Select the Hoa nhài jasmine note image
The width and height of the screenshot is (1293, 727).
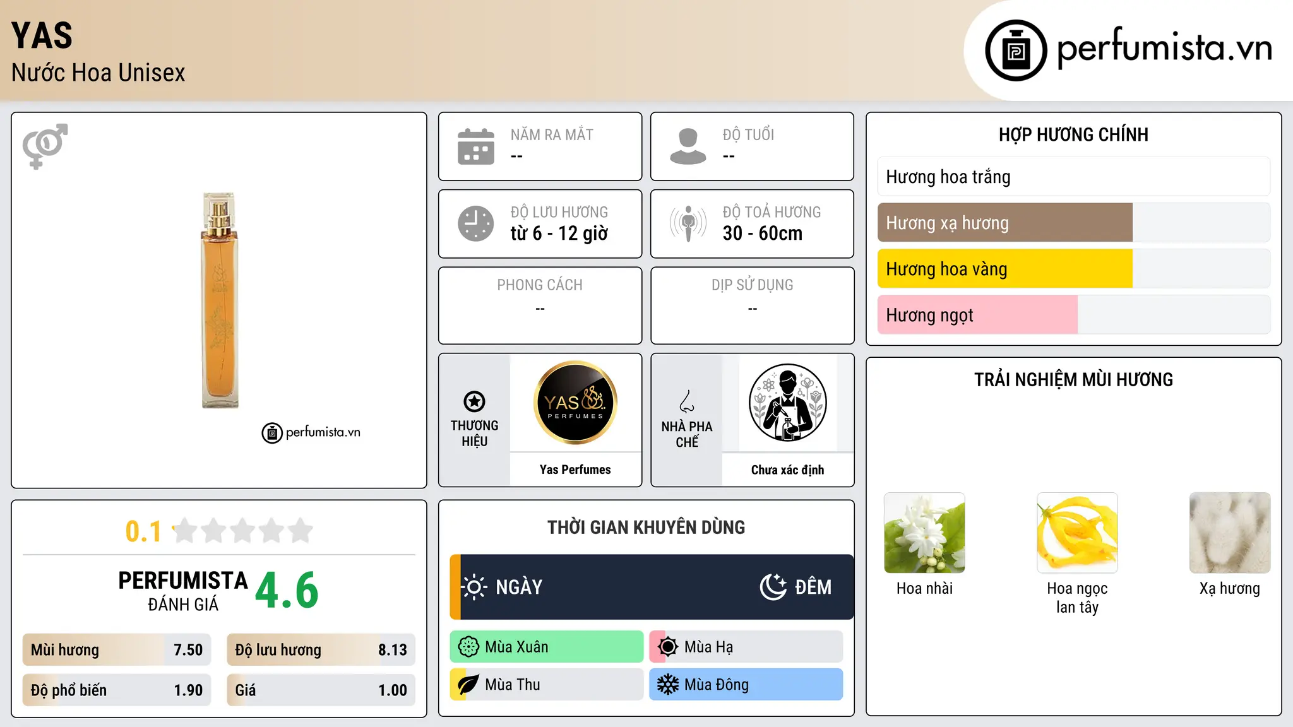(924, 533)
